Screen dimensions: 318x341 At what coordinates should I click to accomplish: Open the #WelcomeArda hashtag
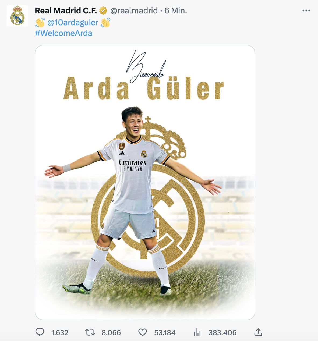[63, 33]
